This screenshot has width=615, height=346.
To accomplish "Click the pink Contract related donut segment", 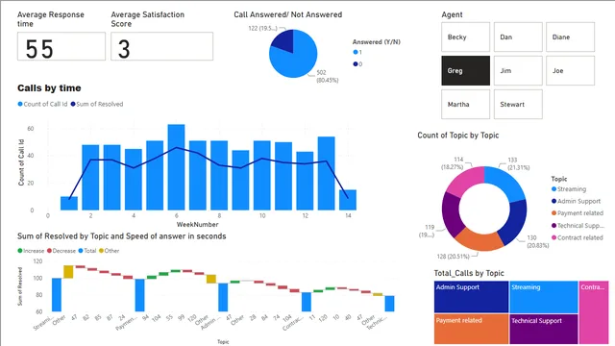I will pos(467,181).
